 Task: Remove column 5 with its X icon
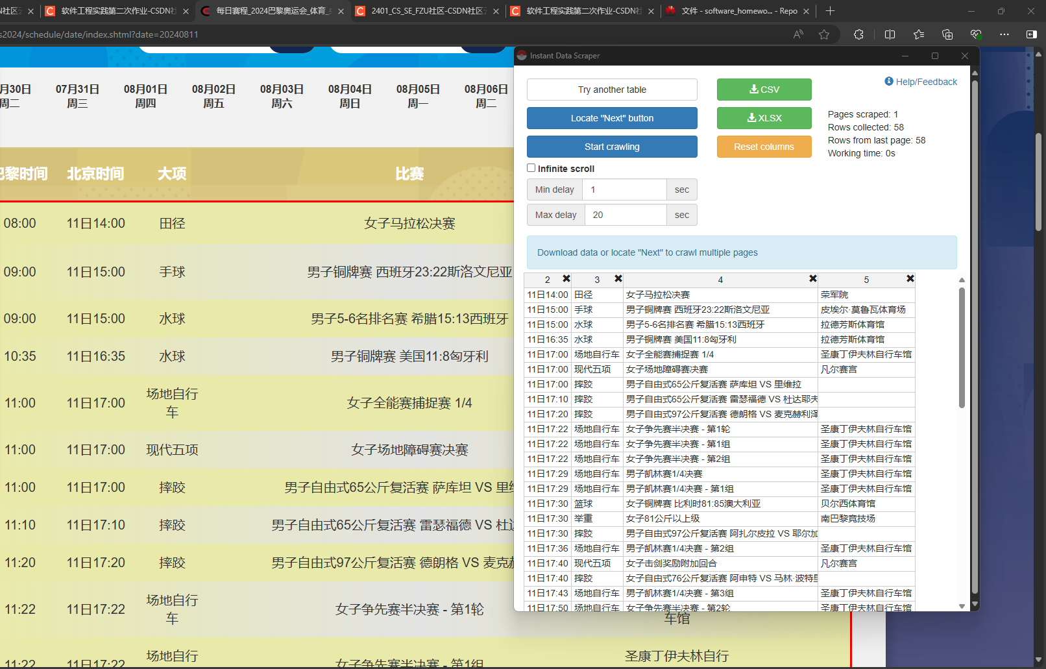click(910, 278)
